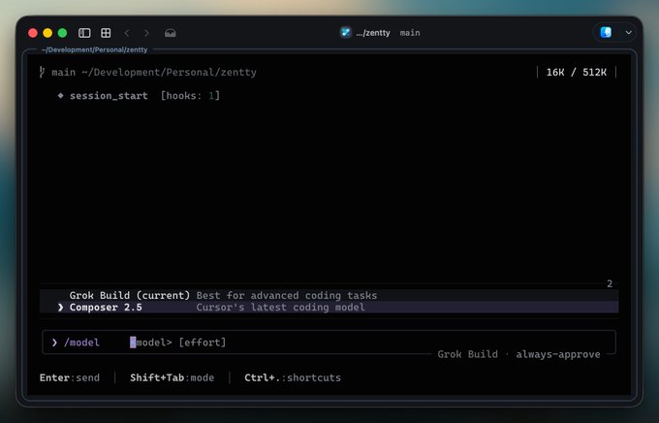This screenshot has height=423, width=659.
Task: Maximize the window with the green button
Action: coord(62,33)
